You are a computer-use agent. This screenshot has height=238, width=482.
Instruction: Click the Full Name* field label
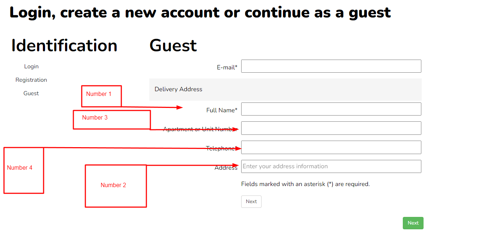[x=222, y=110]
